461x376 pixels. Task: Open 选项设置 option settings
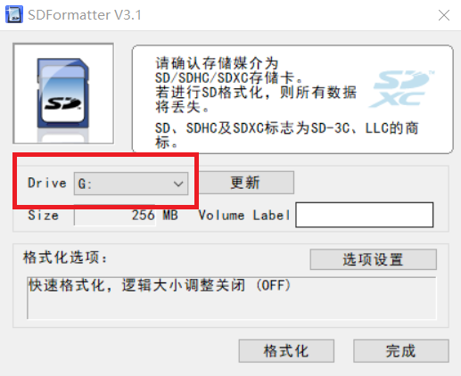[x=374, y=259]
